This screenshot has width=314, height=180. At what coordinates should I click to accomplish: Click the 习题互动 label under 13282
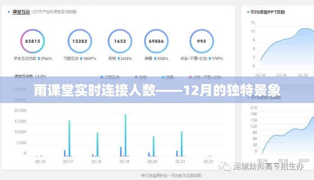(71, 58)
